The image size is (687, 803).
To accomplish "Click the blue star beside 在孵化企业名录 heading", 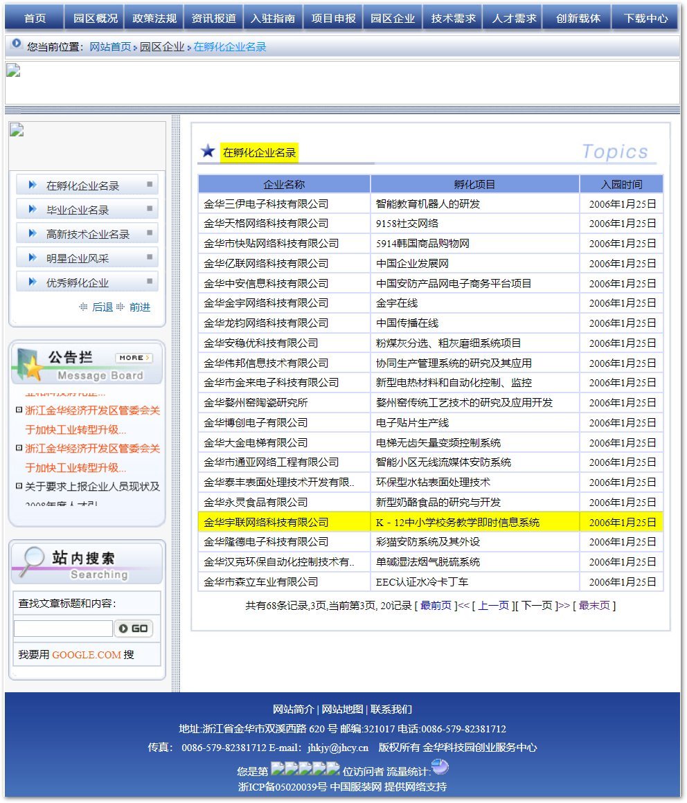I will point(208,152).
